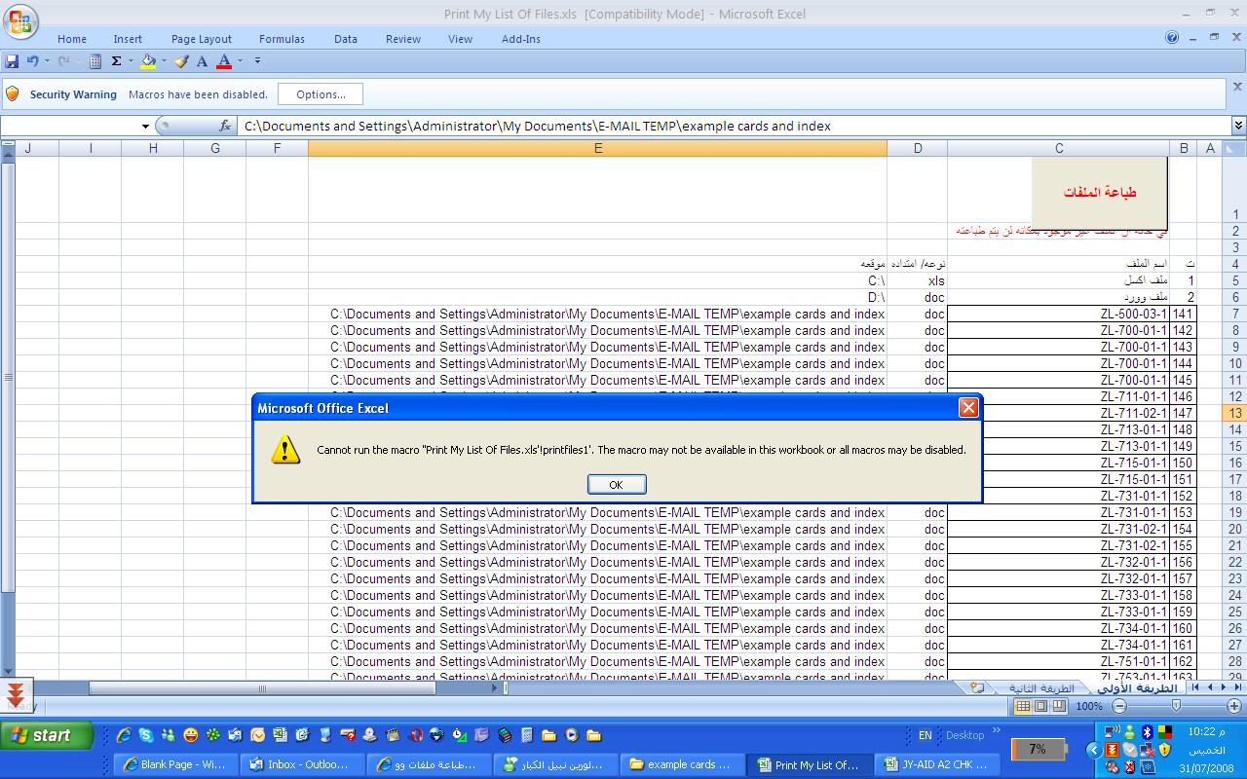The width and height of the screenshot is (1247, 779).
Task: Open Excel Help question mark icon
Action: [x=1172, y=38]
